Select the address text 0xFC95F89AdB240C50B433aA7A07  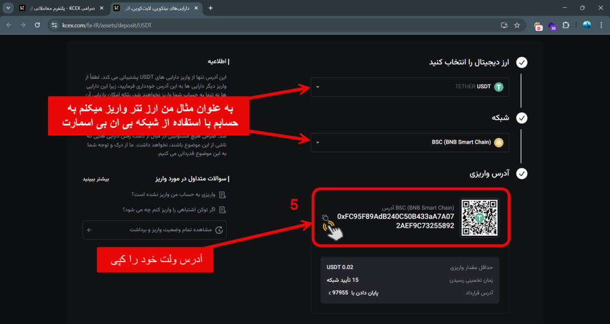click(x=396, y=216)
